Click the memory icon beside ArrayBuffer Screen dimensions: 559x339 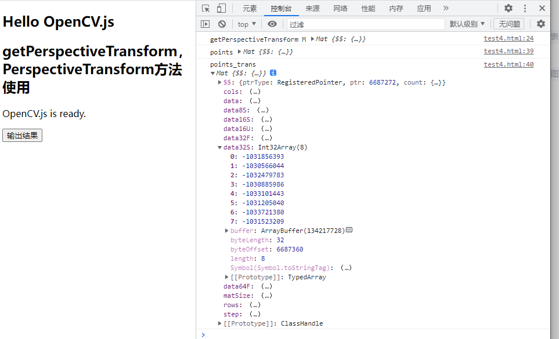click(x=349, y=230)
